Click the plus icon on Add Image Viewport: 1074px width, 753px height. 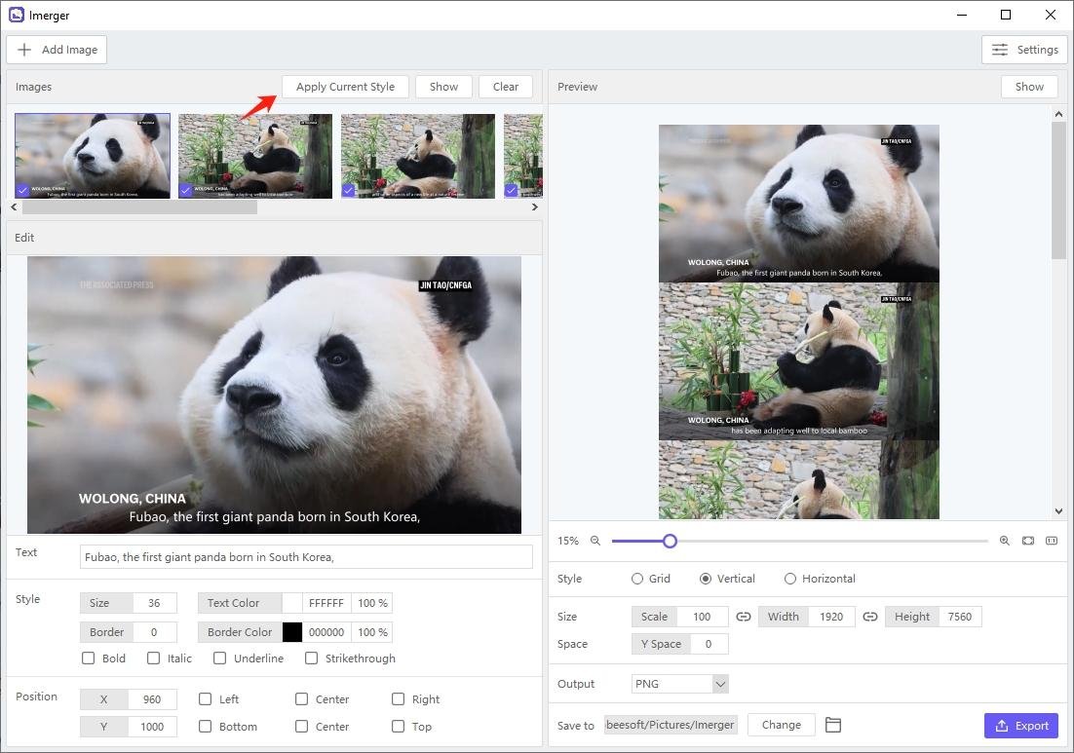coord(24,50)
